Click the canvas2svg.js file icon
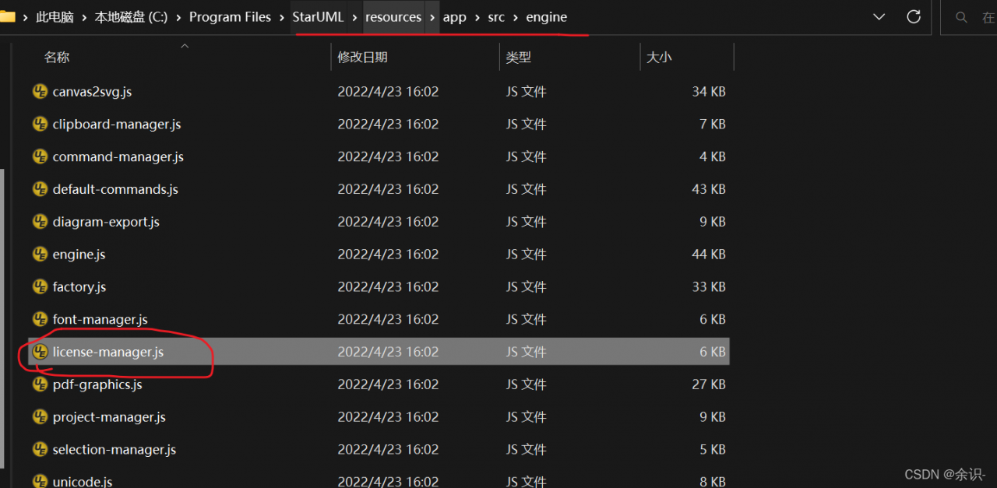The image size is (997, 488). (41, 92)
